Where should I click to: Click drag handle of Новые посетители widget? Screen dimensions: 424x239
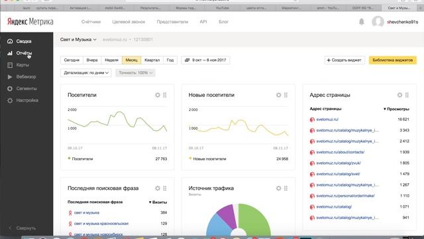click(x=286, y=95)
